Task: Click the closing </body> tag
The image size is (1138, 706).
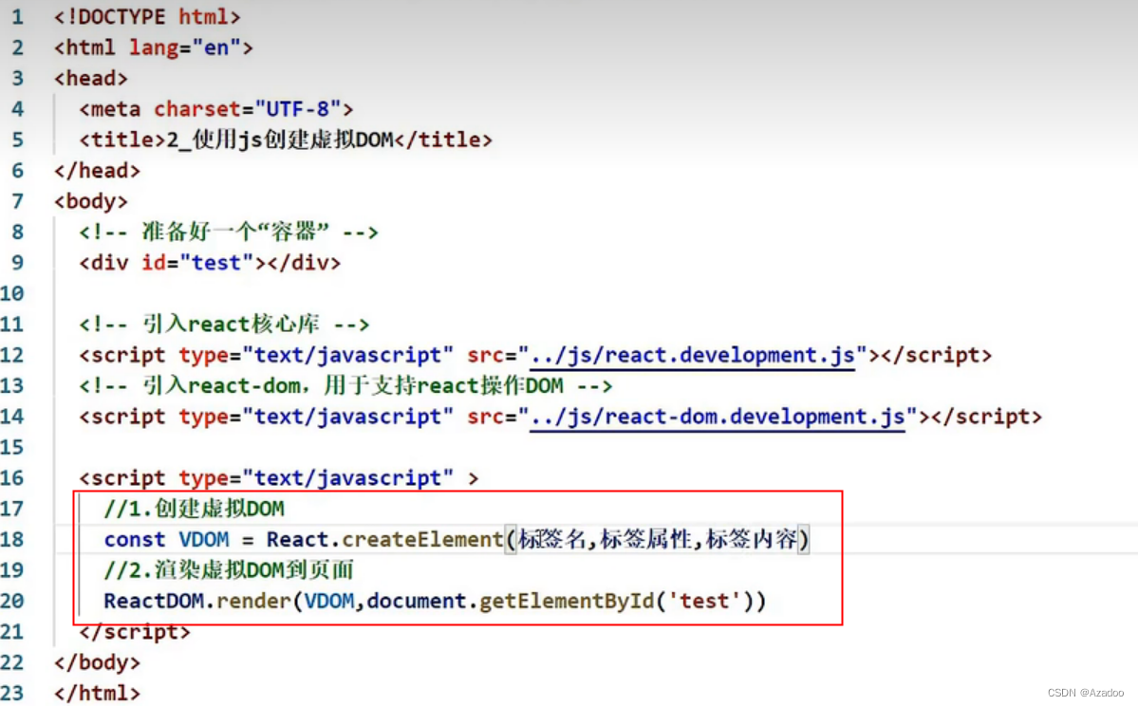Action: tap(97, 662)
